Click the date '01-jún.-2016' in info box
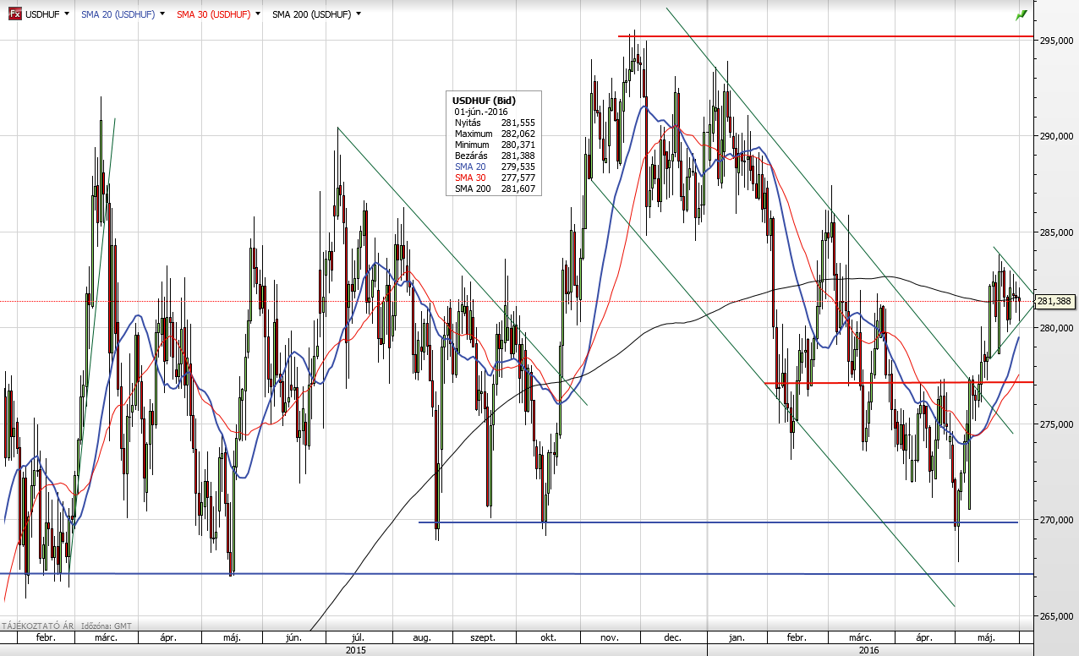The height and width of the screenshot is (656, 1079). point(481,112)
